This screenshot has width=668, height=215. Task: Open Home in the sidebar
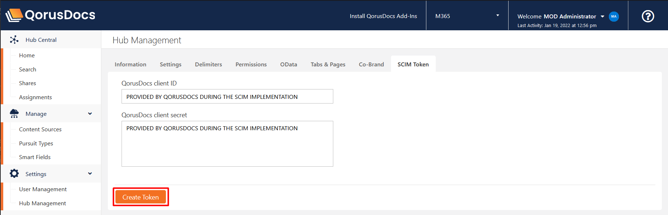click(x=27, y=55)
